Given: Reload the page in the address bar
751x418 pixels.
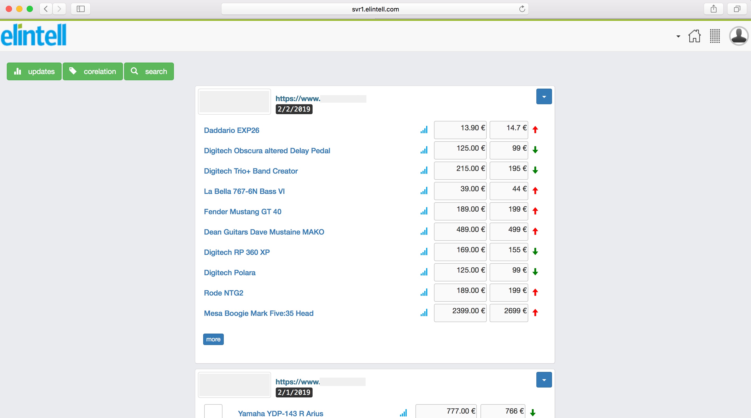Looking at the screenshot, I should pyautogui.click(x=522, y=9).
